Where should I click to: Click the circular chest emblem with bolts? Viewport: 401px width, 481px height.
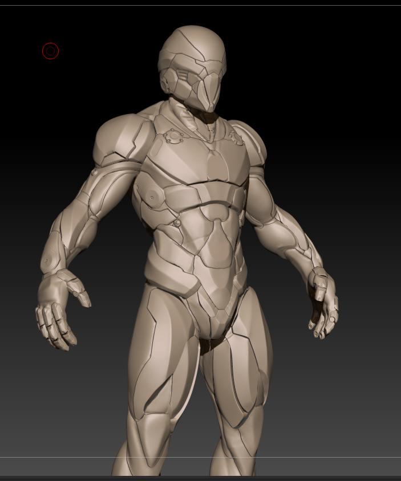[173, 136]
